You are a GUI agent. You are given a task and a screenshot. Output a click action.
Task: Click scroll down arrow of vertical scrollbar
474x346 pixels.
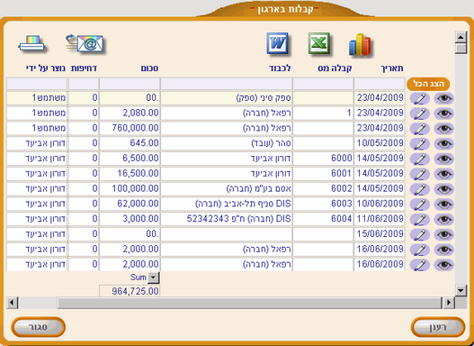[x=461, y=291]
